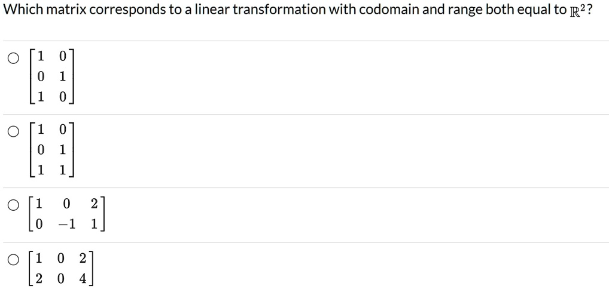609x289 pixels.
Task: Click the bottom-right 1 of the second matrix
Action: coord(63,170)
